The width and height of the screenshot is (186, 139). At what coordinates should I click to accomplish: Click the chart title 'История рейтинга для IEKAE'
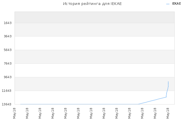pos(92,4)
